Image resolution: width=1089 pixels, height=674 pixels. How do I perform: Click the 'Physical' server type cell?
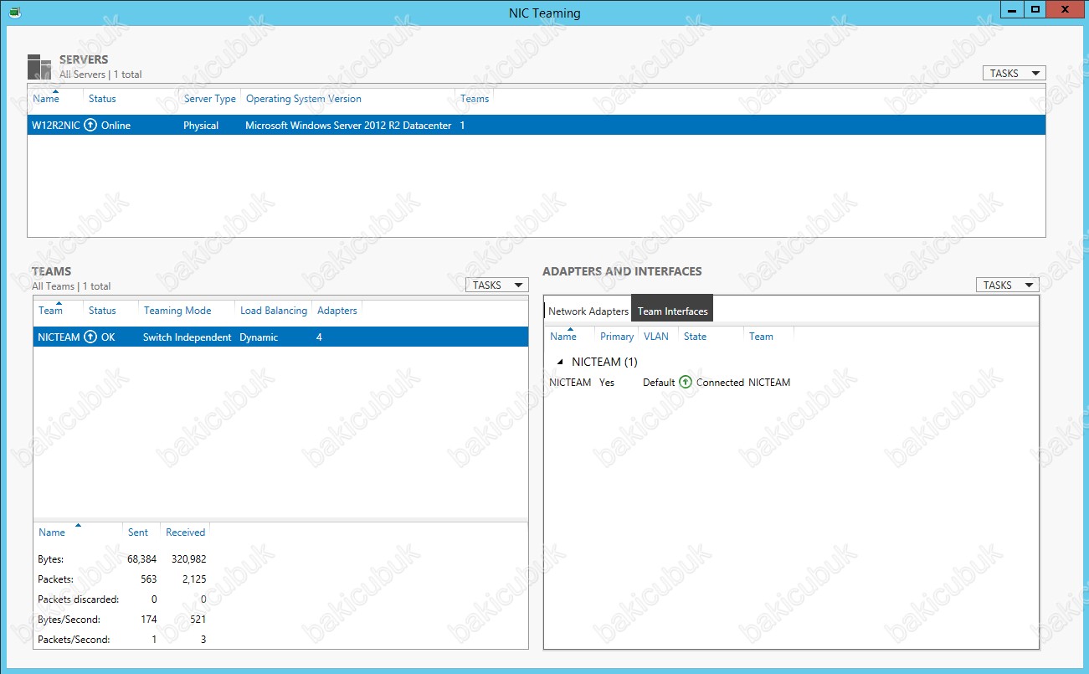coord(201,125)
